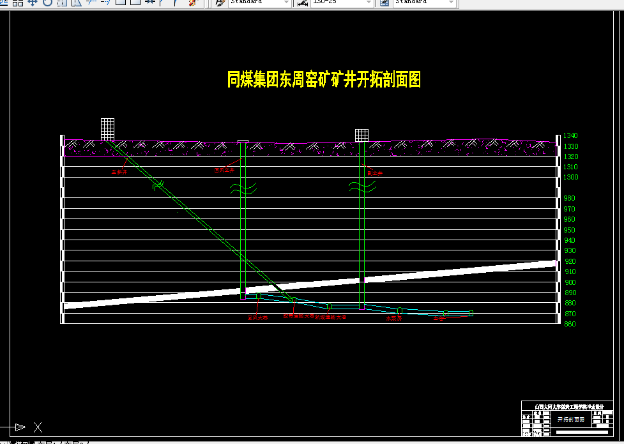624x444 pixels.
Task: Open the ISO-25 dimension style dropdown
Action: 369,3
